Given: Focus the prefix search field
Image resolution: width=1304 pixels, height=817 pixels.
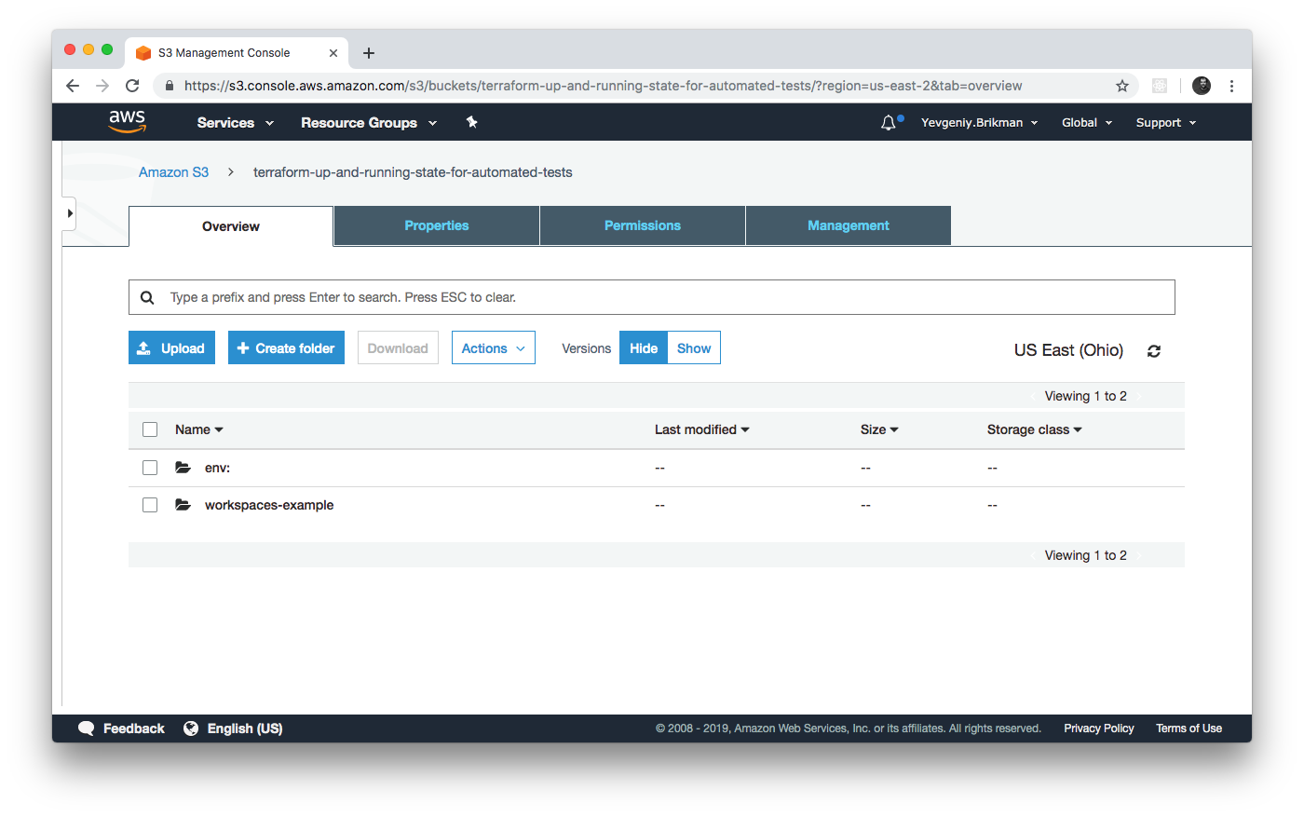Looking at the screenshot, I should [x=652, y=297].
